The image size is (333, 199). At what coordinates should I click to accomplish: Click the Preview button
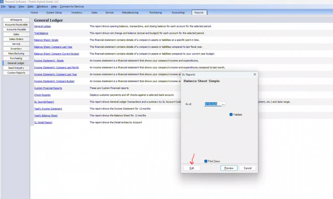point(229,168)
